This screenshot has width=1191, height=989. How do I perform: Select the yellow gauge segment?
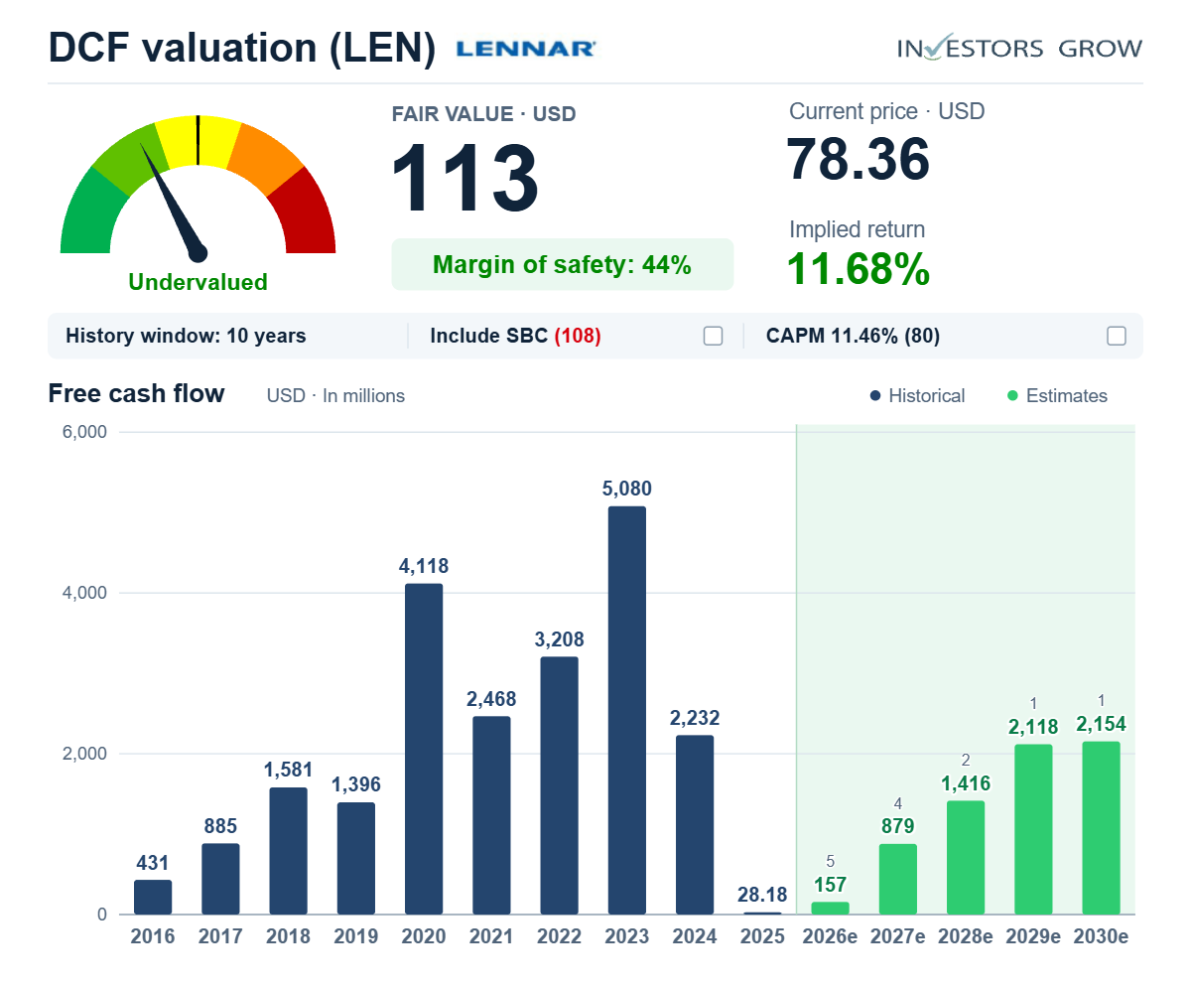coord(198,141)
